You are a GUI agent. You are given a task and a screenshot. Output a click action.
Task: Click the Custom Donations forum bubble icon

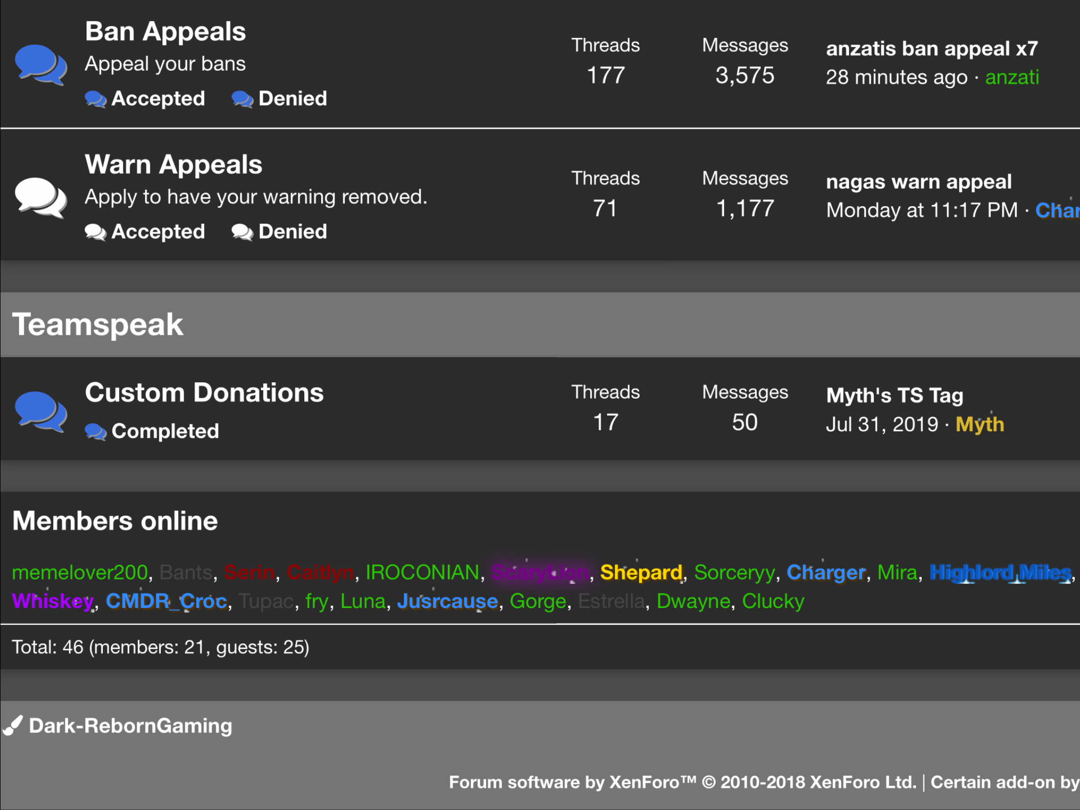tap(41, 411)
